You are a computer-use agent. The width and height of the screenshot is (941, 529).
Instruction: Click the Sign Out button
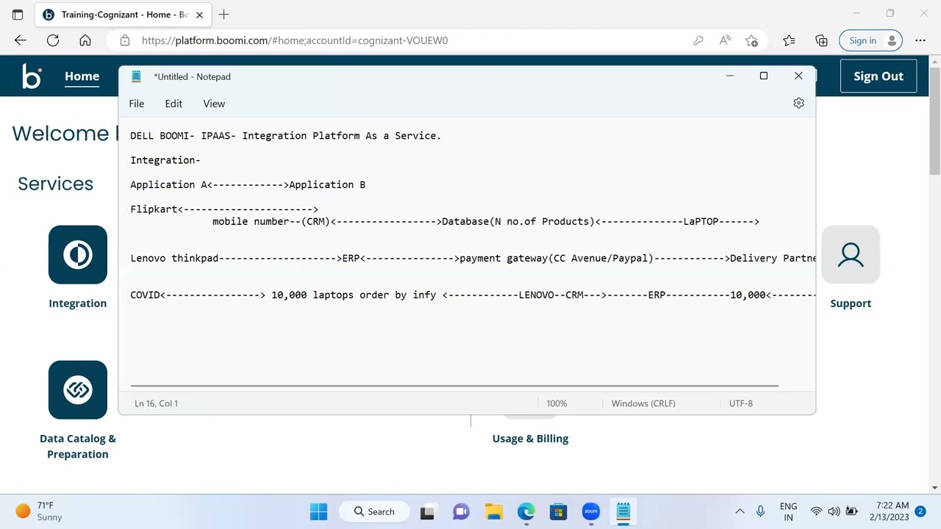(x=879, y=76)
